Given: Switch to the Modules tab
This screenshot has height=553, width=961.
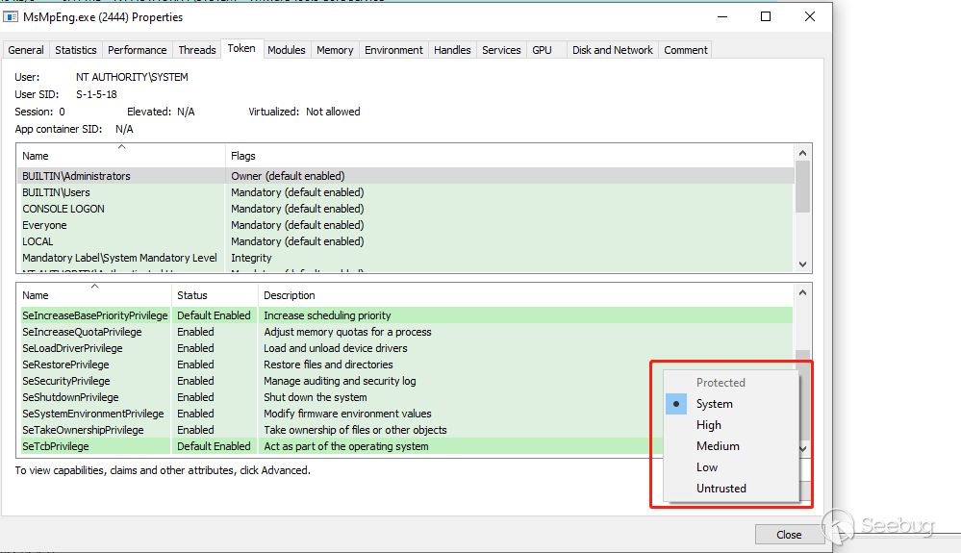Looking at the screenshot, I should coord(286,50).
